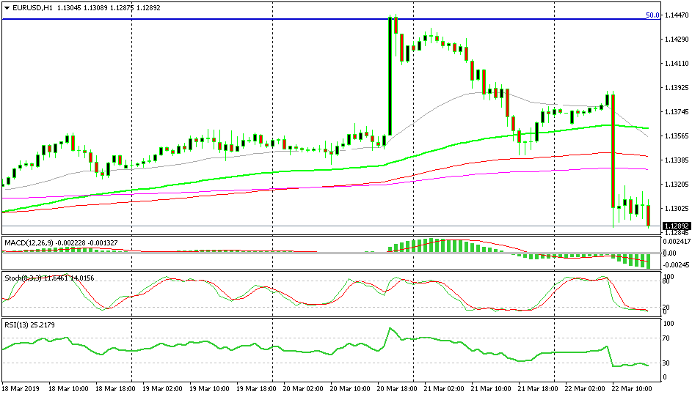Screen dimensions: 692x397
Task: Select the 19 Mar 10:00 time label
Action: tap(209, 389)
